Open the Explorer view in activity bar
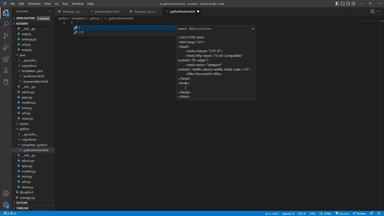This screenshot has height=216, width=384. [x=5, y=13]
